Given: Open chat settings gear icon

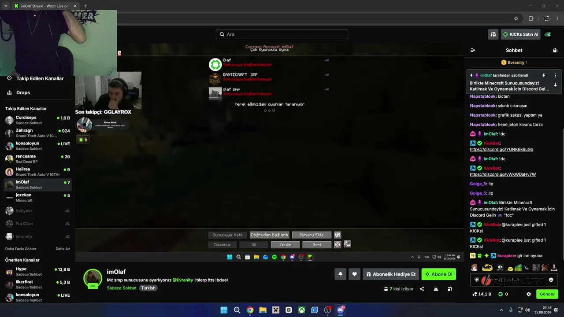Looking at the screenshot, I should [529, 294].
